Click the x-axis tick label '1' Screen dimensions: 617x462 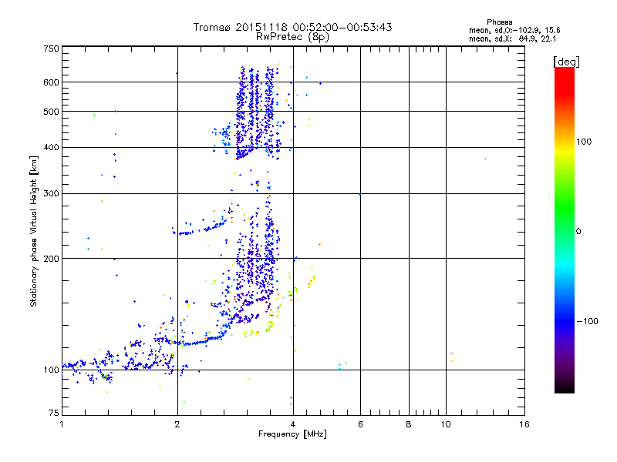62,424
